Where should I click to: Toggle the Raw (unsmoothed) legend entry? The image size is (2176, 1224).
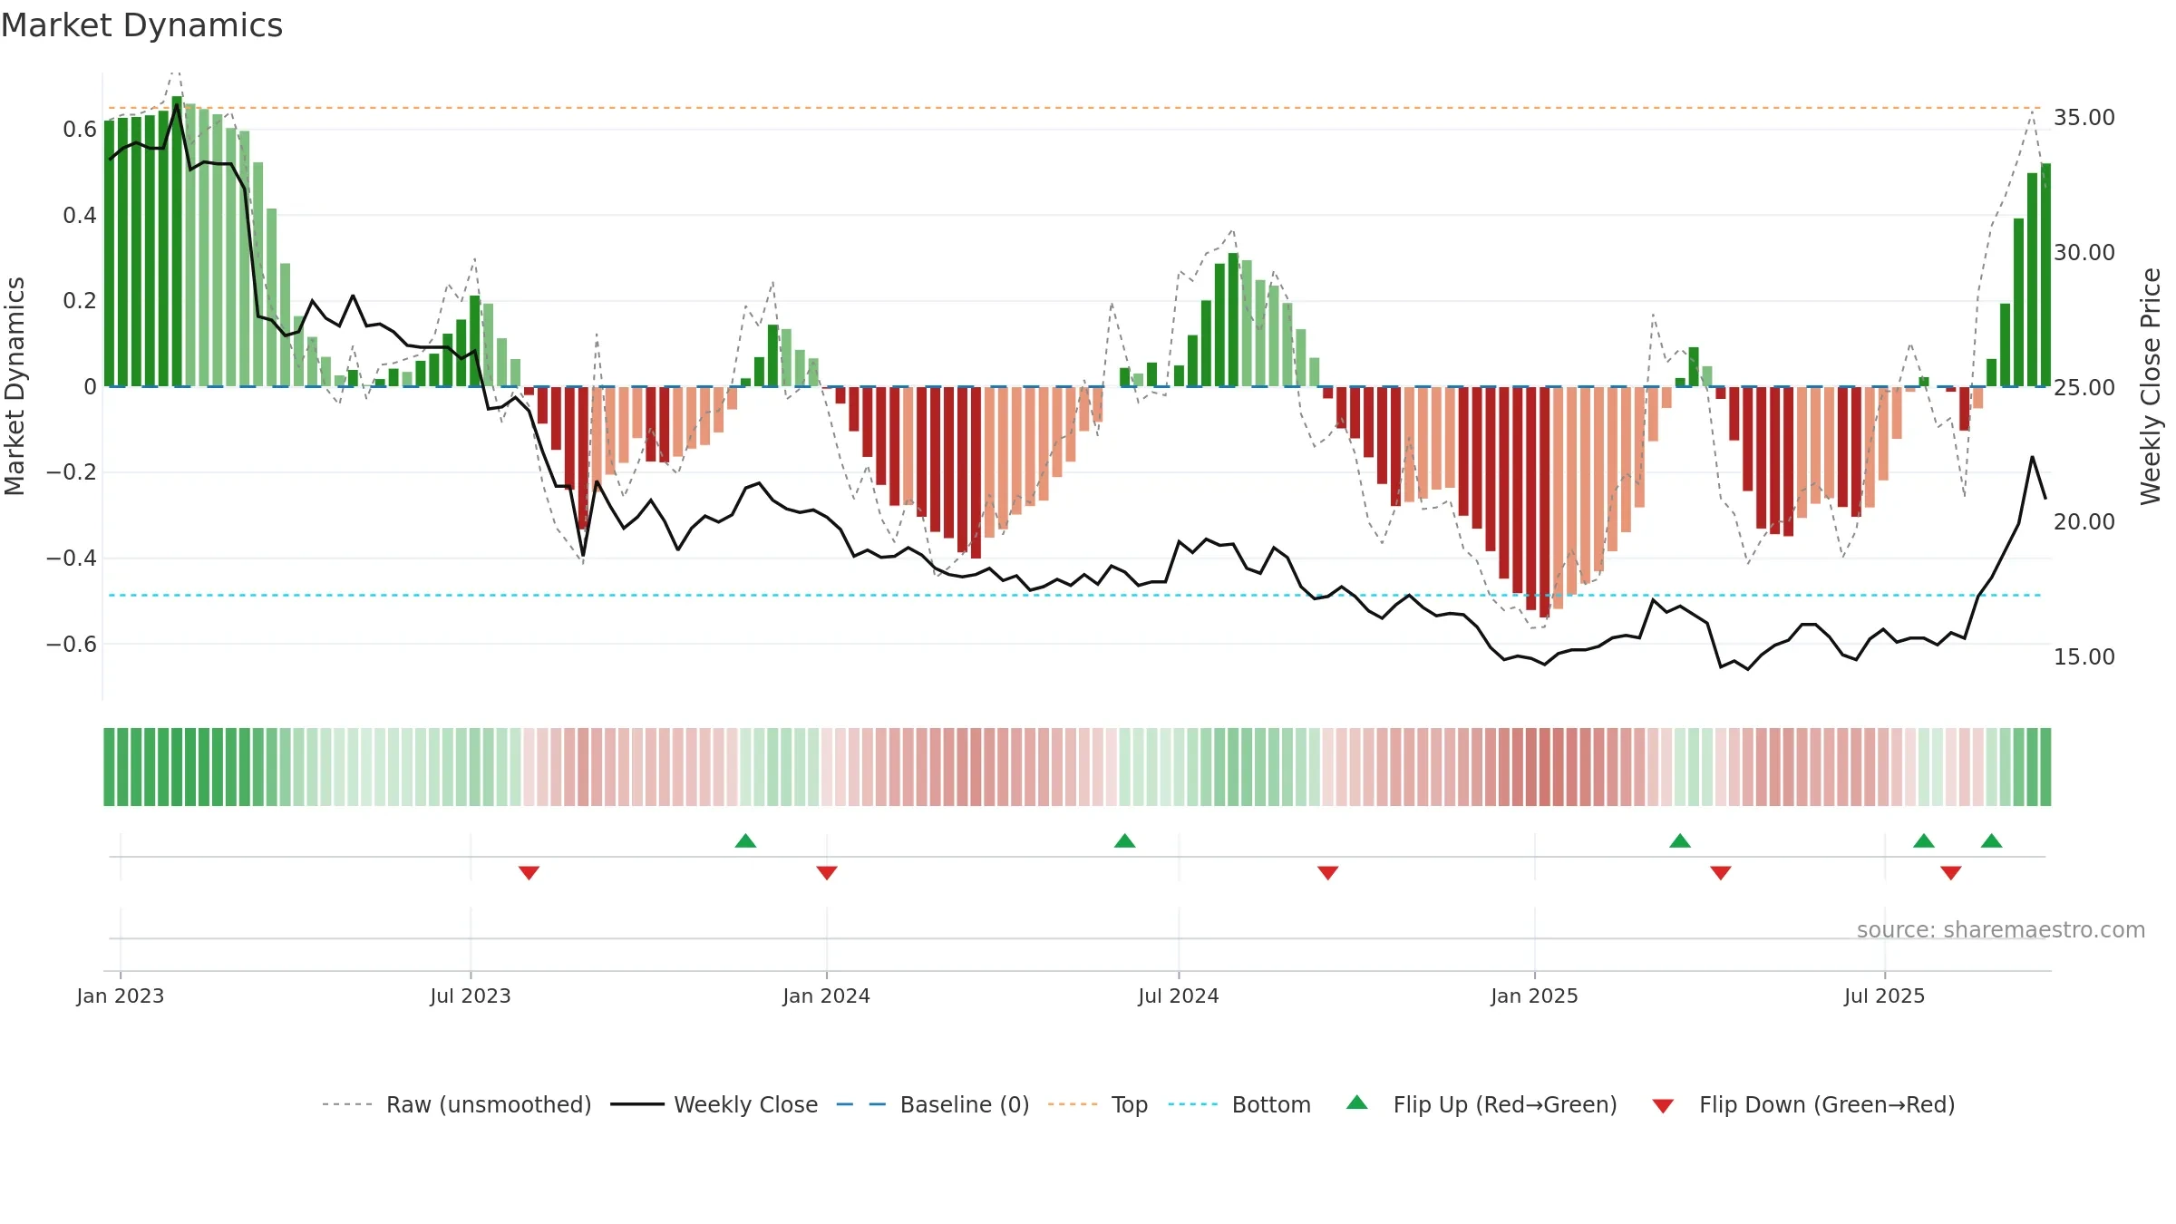click(x=456, y=1104)
